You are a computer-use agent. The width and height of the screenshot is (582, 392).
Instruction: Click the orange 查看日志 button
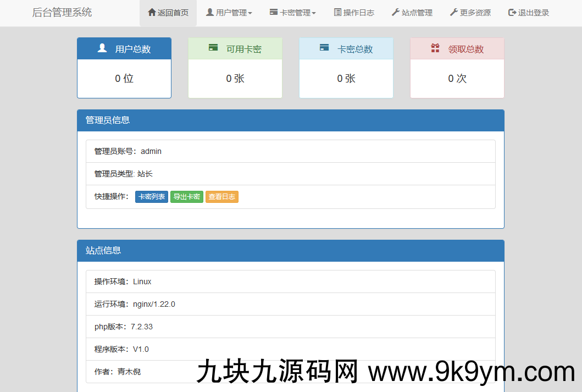point(221,196)
